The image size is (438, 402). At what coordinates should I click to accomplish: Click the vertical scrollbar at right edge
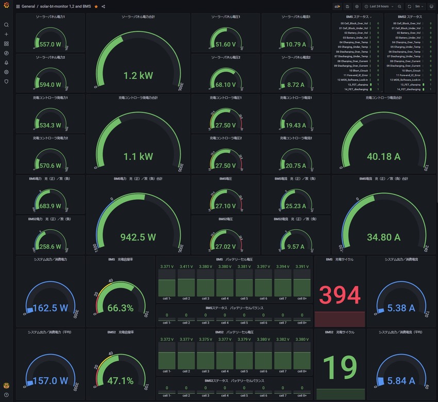coord(437,108)
